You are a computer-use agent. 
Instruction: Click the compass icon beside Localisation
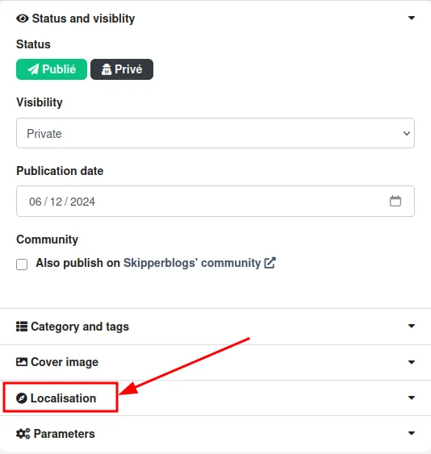pos(22,398)
